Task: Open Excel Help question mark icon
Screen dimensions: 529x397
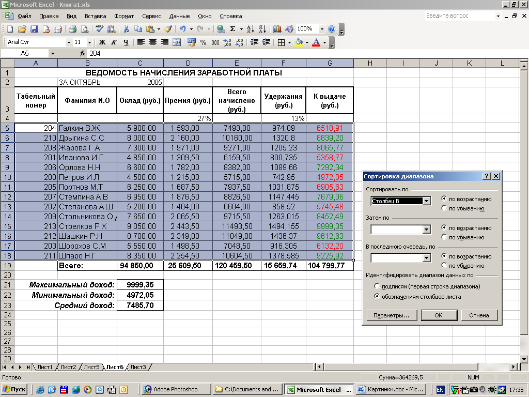Action: click(332, 29)
